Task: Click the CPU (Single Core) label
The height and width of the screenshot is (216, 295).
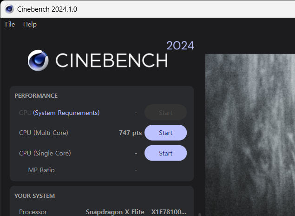Action: click(45, 153)
